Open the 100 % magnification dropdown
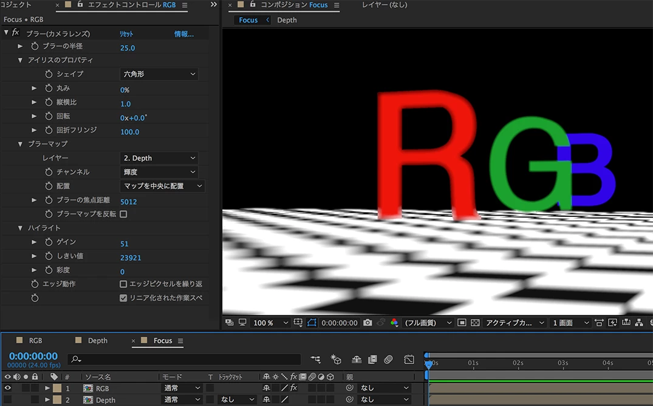 click(x=270, y=323)
